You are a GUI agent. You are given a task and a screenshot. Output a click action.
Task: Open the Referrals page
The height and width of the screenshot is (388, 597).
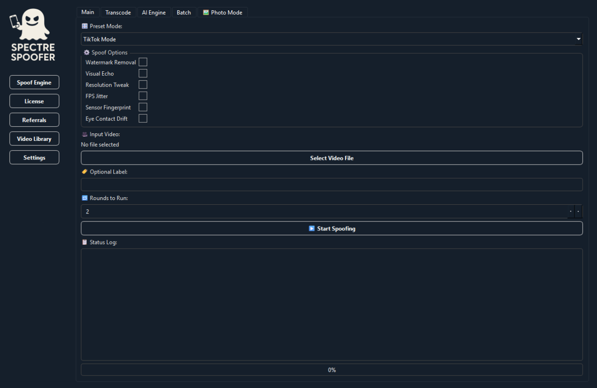34,120
